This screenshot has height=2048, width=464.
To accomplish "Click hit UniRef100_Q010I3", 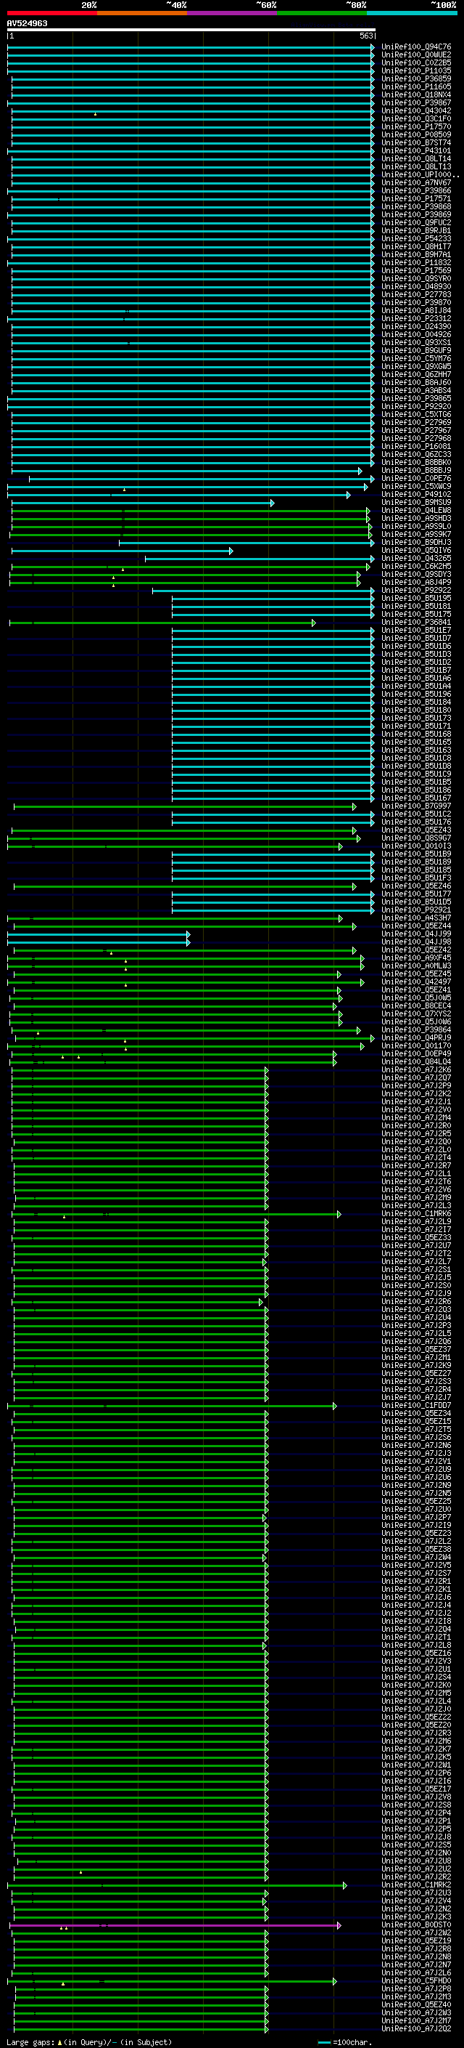I will [416, 846].
